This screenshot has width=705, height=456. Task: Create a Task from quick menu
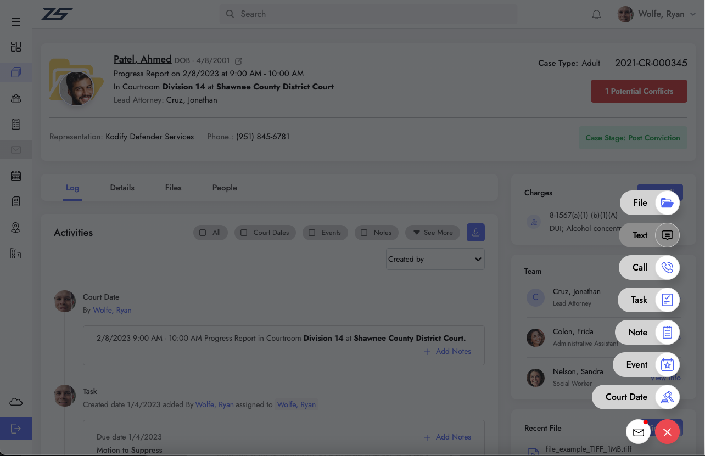(667, 300)
